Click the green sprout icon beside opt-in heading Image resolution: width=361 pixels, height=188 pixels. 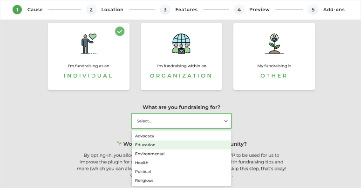pyautogui.click(x=119, y=144)
